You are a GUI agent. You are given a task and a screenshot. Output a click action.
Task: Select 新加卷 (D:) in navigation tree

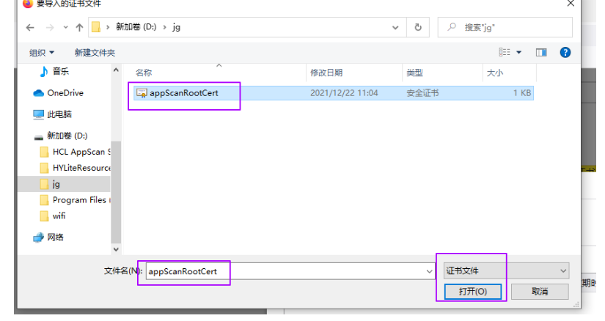pos(61,136)
